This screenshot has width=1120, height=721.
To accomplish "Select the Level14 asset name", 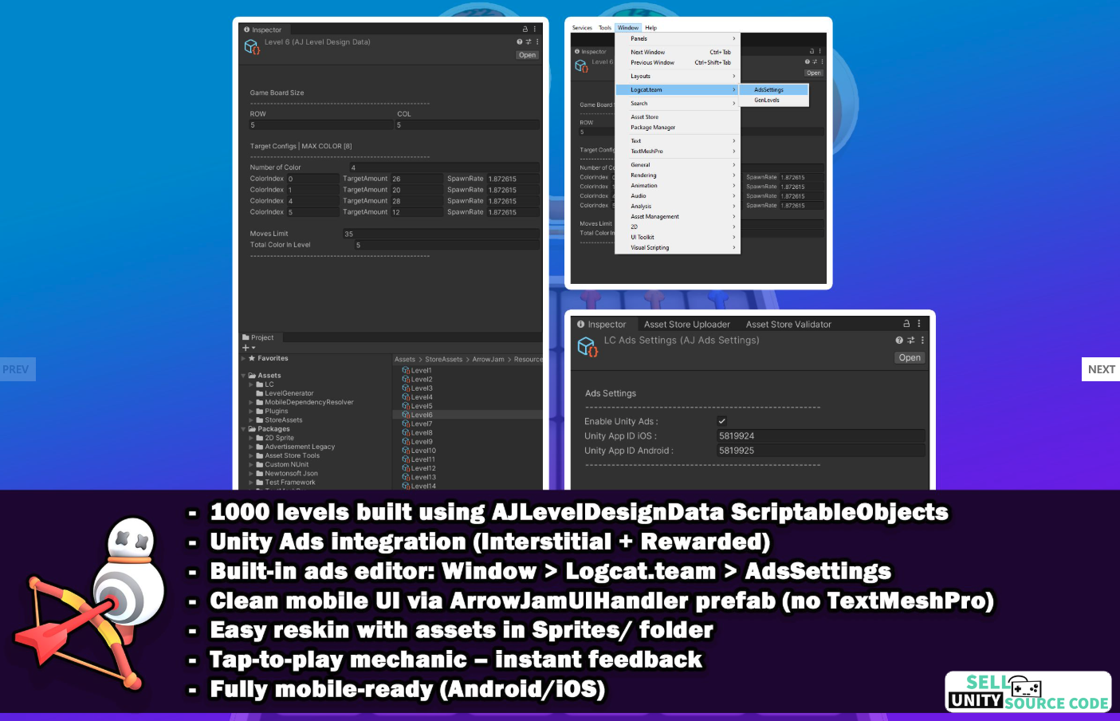I will coord(423,486).
